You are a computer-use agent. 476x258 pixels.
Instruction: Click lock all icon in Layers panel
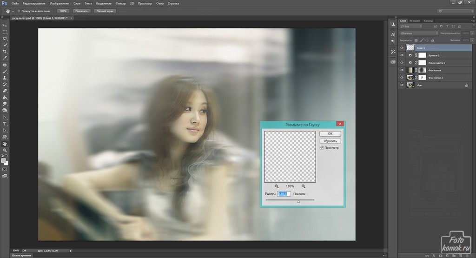433,40
